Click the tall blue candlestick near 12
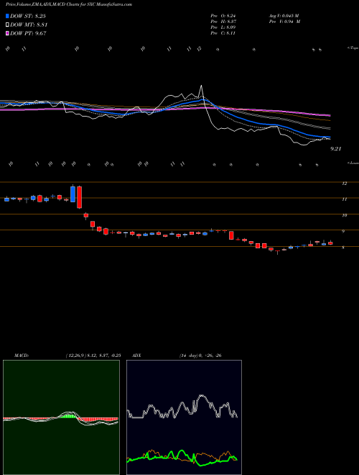The width and height of the screenshot is (359, 475). tap(73, 194)
